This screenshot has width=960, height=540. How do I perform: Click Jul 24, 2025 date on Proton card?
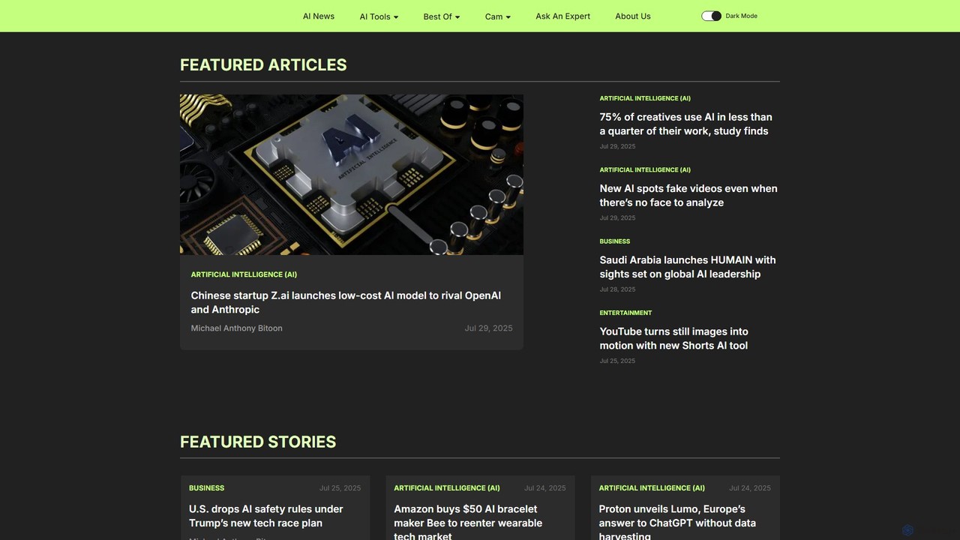750,488
